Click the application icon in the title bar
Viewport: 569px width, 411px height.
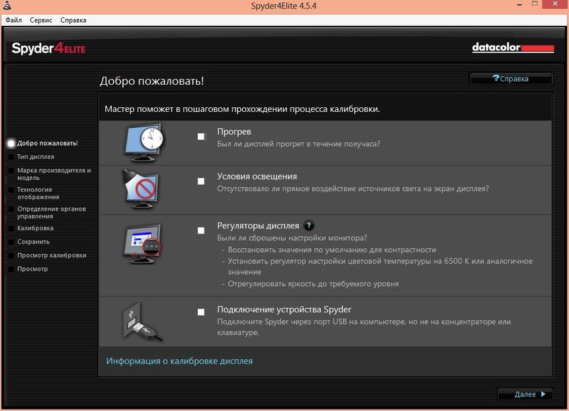pos(8,5)
